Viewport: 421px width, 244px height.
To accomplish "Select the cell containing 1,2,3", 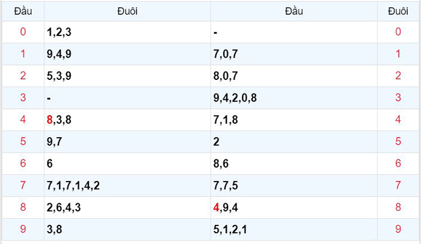I will [x=128, y=32].
